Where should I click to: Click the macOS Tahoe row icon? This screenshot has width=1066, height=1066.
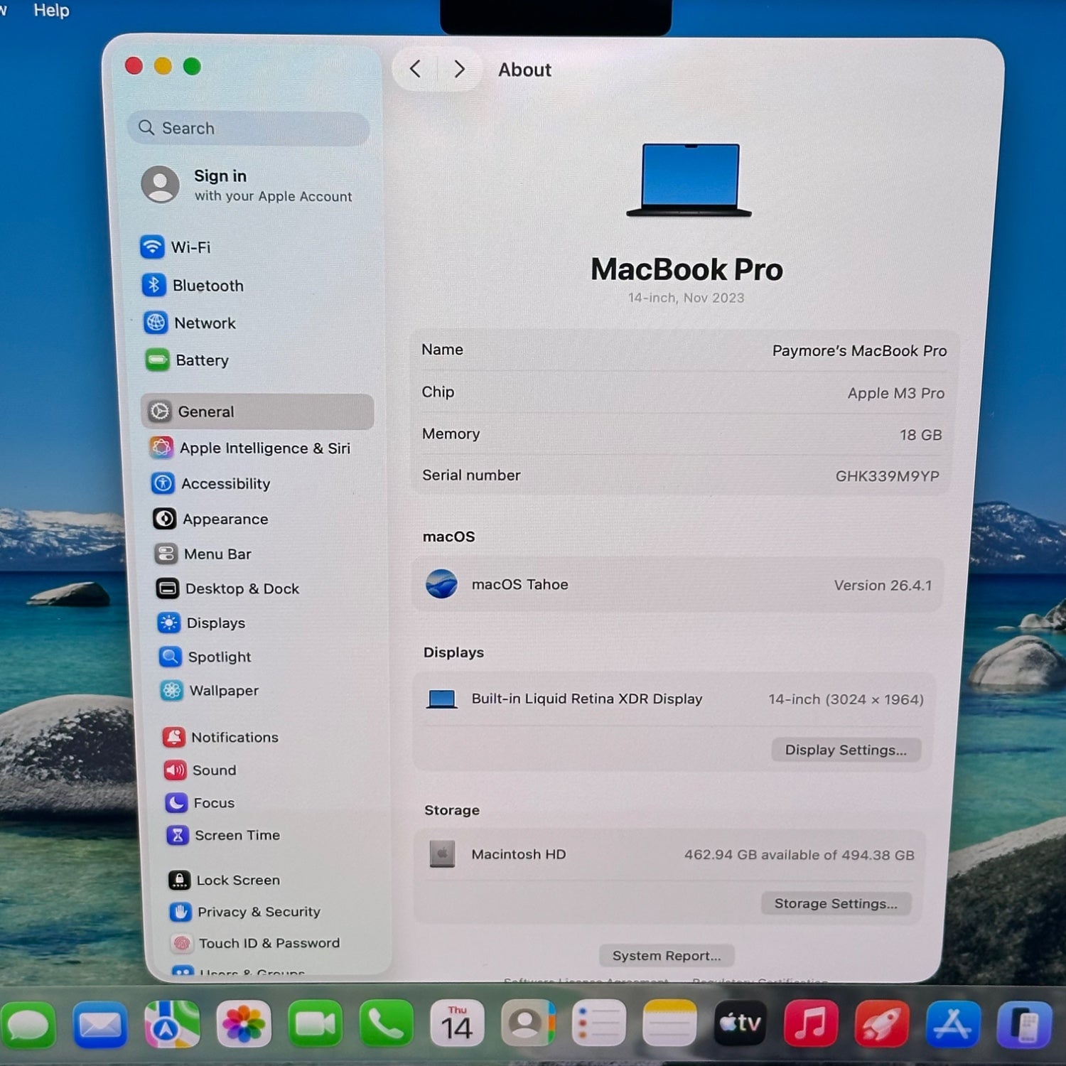(x=441, y=584)
